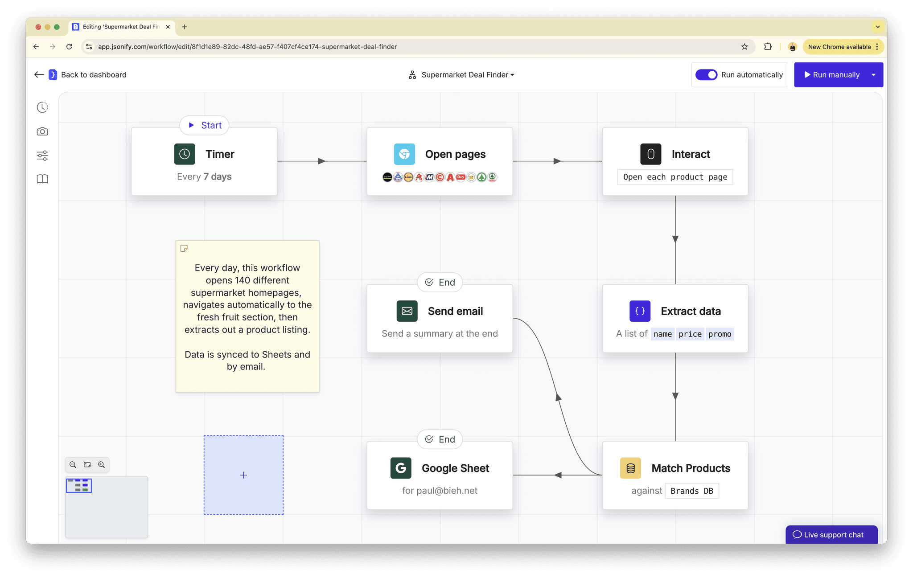Screen dimensions: 913x578
Task: Click the Run manually button
Action: tap(831, 75)
